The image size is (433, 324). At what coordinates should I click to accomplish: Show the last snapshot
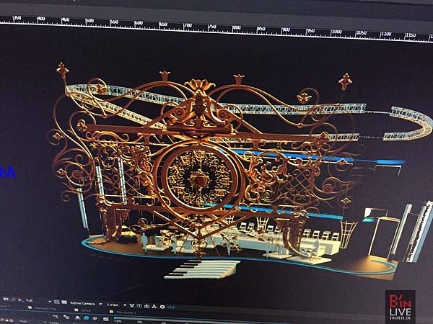click(14, 300)
